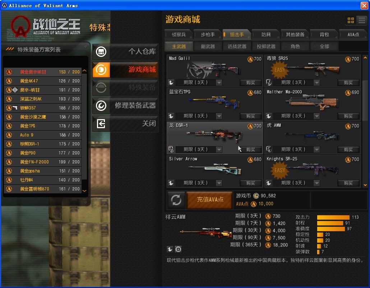Viewport: 370px width, 288px height.
Task: Switch to list view icon in shop header
Action: [x=362, y=20]
